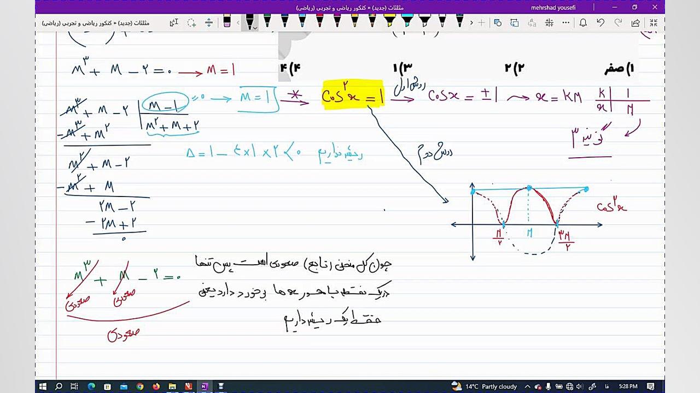The width and height of the screenshot is (700, 393).
Task: Open Microsoft Store from the taskbar
Action: coord(107,386)
